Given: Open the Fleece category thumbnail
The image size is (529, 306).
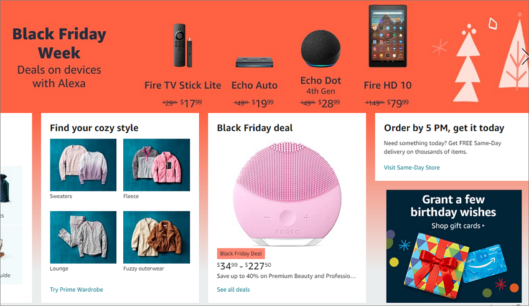Looking at the screenshot, I should click(157, 165).
